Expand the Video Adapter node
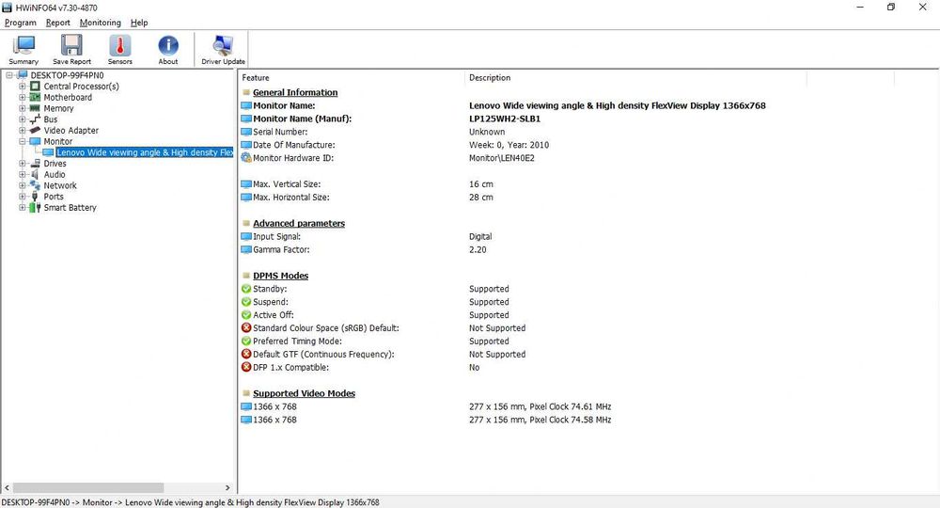The image size is (940, 508). point(23,130)
